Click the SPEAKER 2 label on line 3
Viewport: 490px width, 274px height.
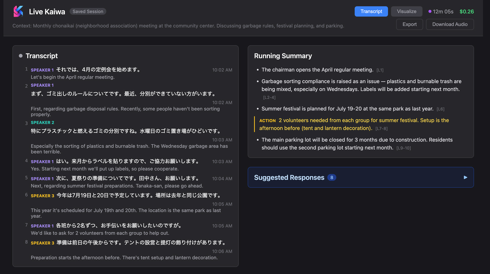pos(42,123)
